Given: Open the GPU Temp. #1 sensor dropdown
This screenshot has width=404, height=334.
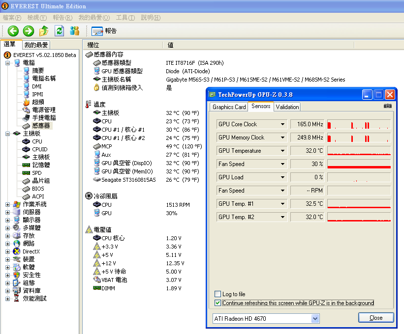Looking at the screenshot, I should [x=282, y=204].
